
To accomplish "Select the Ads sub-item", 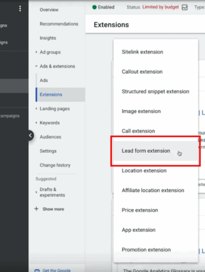I will click(x=44, y=80).
